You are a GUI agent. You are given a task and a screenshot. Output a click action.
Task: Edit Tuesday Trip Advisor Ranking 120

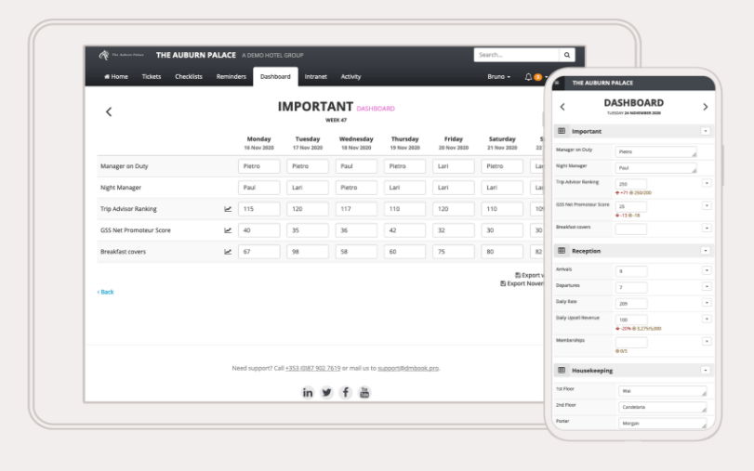pyautogui.click(x=308, y=209)
